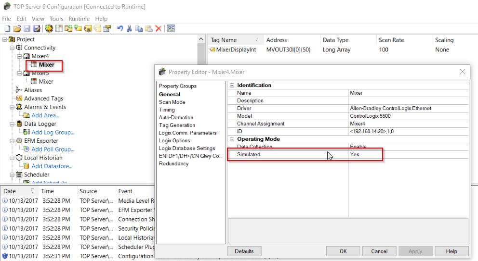Click the New Channel gear icon
This screenshot has height=261, width=478.
[x=49, y=28]
